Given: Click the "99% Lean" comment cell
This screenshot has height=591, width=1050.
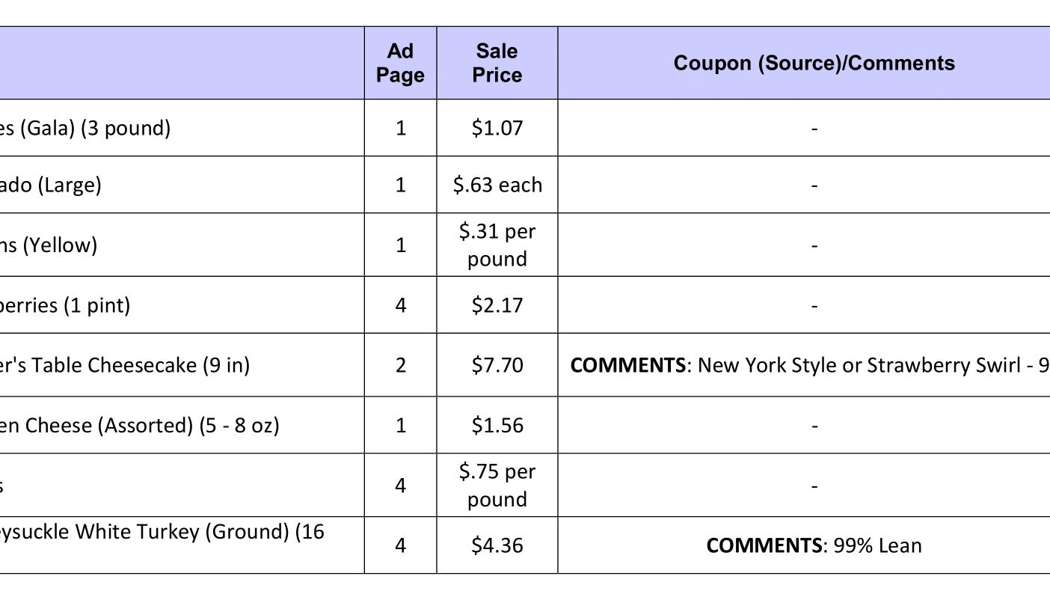Looking at the screenshot, I should click(x=814, y=545).
